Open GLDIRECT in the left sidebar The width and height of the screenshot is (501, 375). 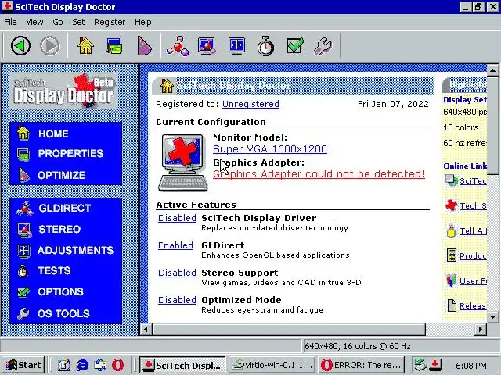(66, 209)
